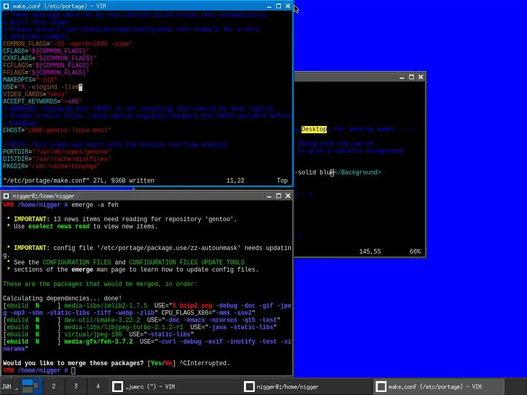The height and width of the screenshot is (395, 527).
Task: Open the JWM root menu button
Action: [6, 386]
